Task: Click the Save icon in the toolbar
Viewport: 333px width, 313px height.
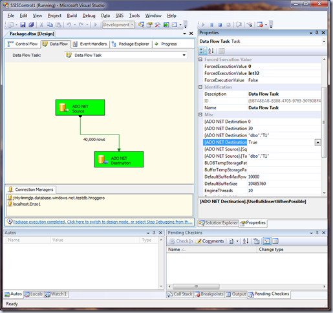Action: tap(23, 25)
